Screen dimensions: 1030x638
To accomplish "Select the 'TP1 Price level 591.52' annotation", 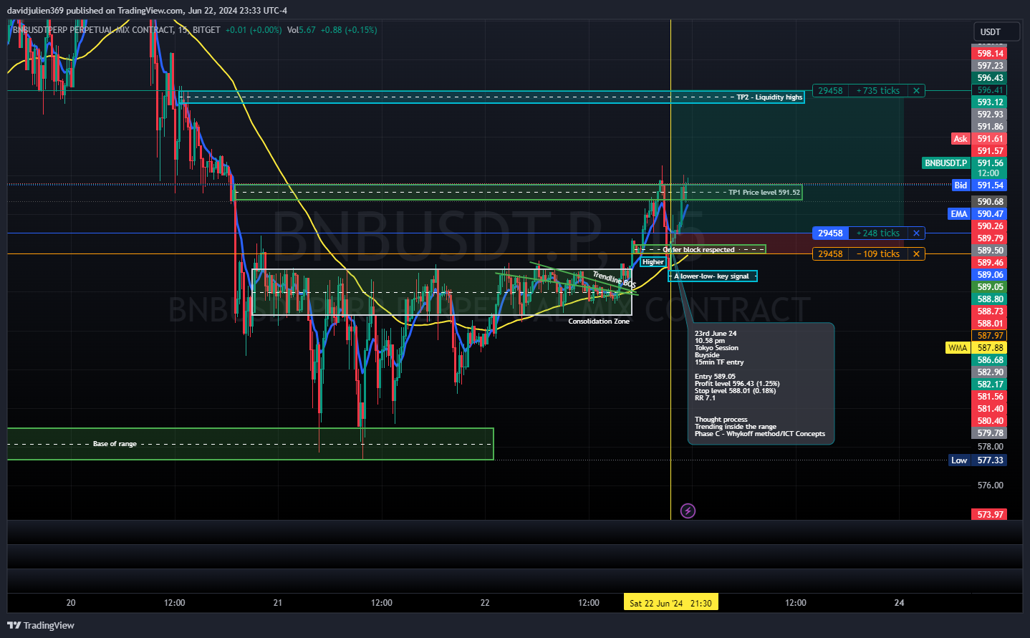I will click(764, 193).
